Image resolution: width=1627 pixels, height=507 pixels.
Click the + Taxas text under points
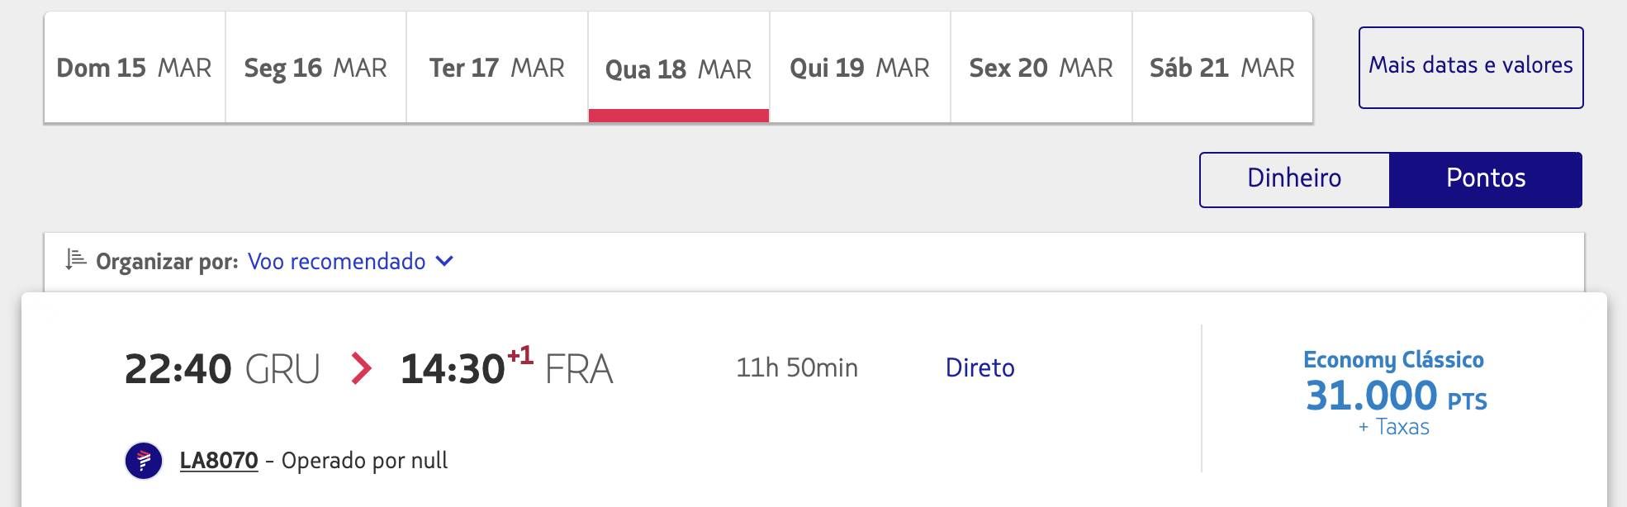[x=1394, y=427]
